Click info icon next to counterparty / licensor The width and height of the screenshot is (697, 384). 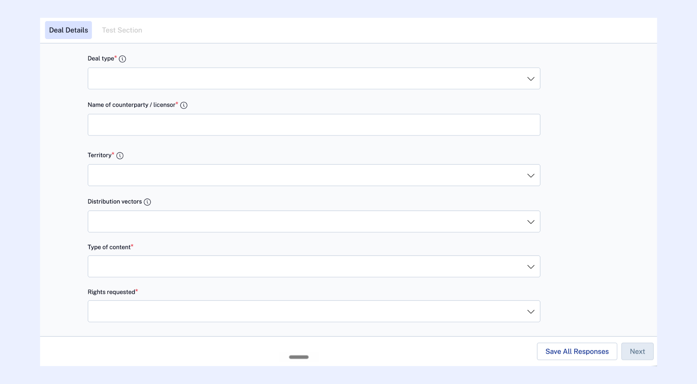(184, 105)
